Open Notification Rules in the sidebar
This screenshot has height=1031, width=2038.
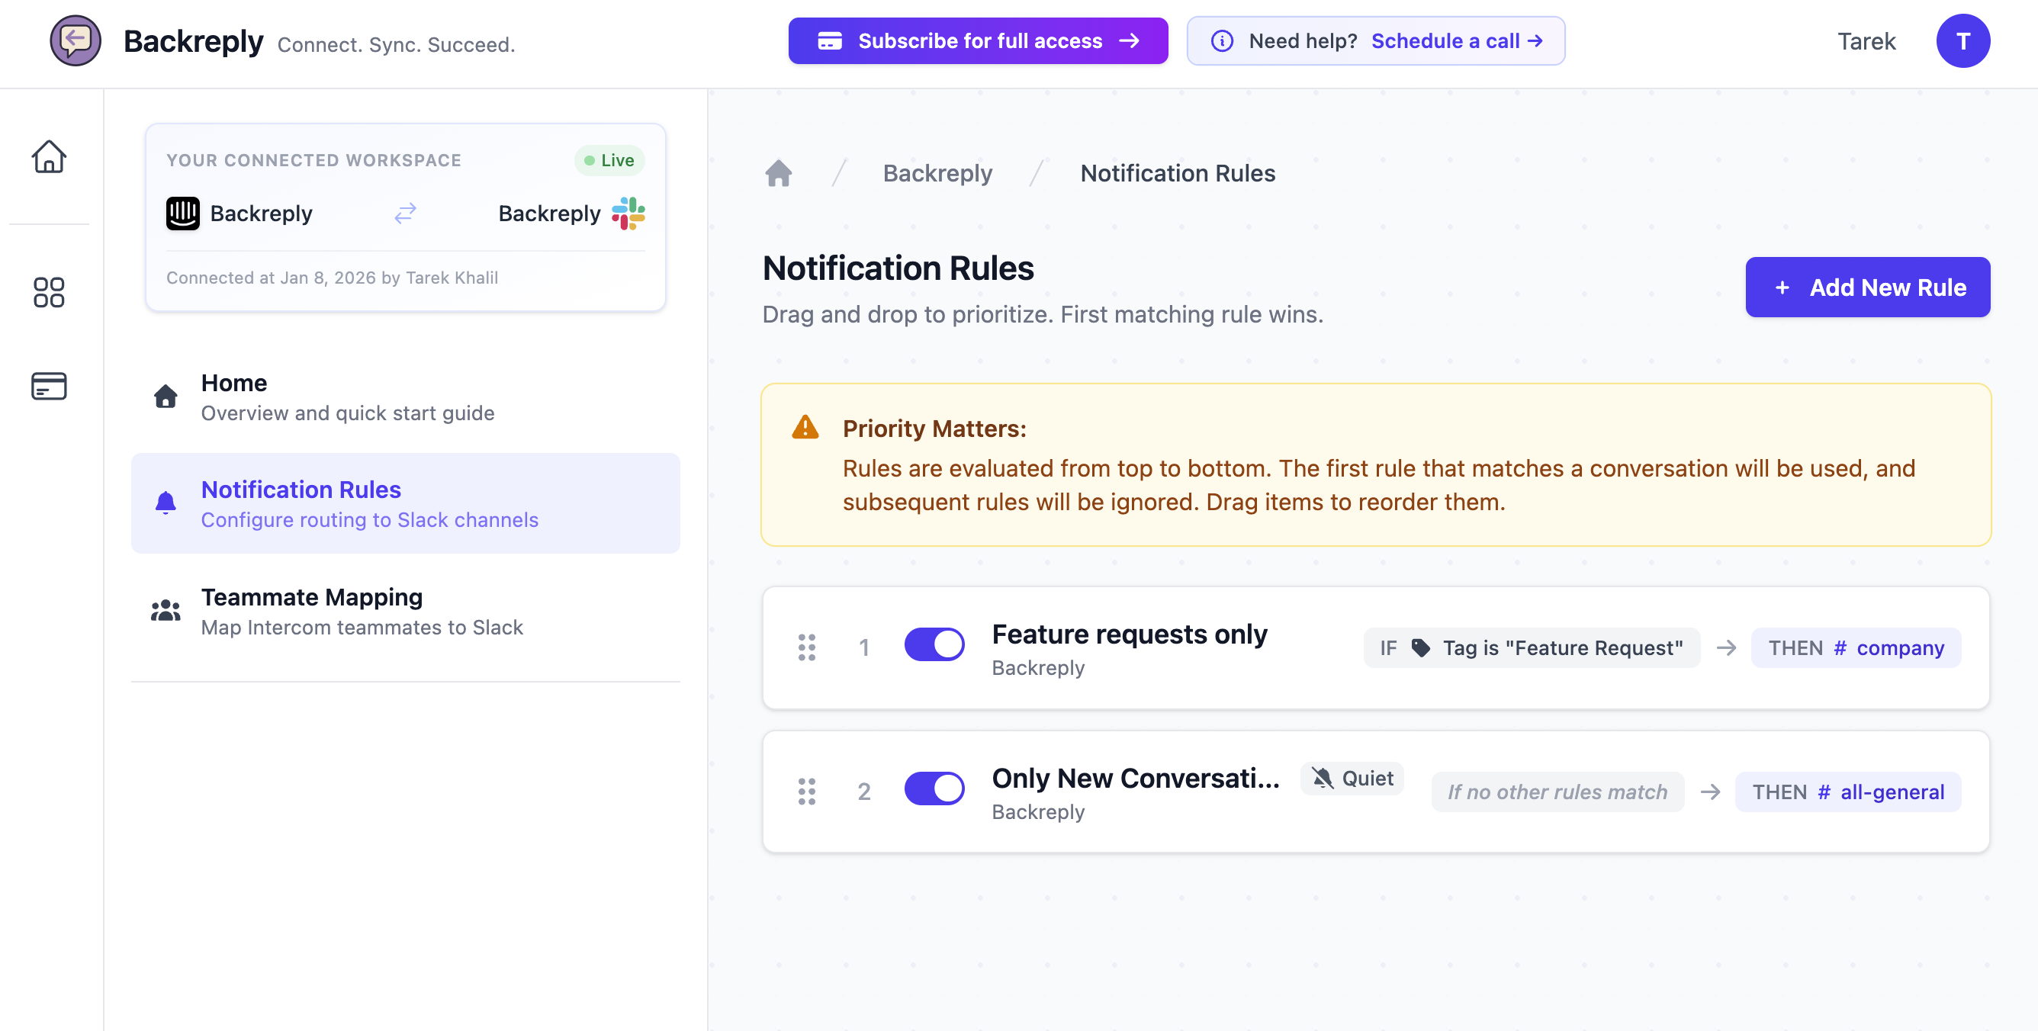click(301, 490)
